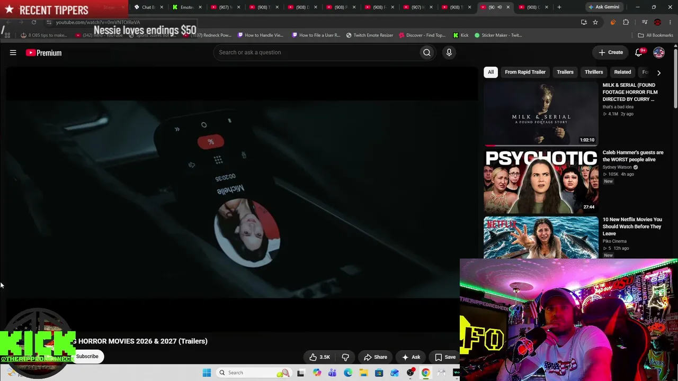
Task: Start voice search with microphone icon
Action: [449, 52]
